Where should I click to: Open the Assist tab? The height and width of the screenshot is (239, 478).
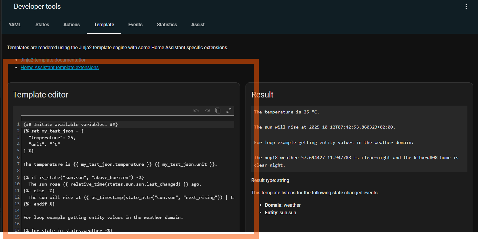point(198,25)
